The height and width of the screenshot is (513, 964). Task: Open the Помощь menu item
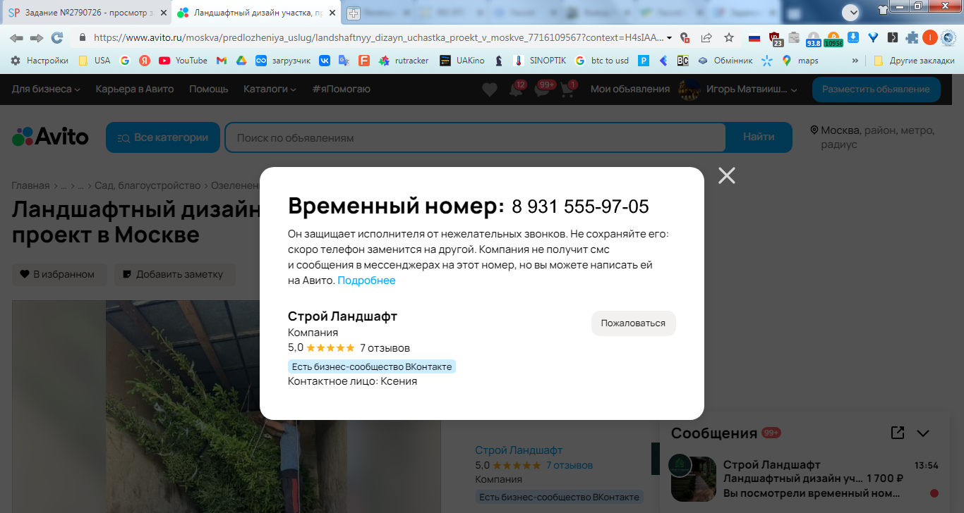pos(209,89)
